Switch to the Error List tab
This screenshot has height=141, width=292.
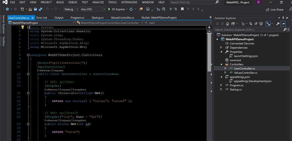(42, 17)
